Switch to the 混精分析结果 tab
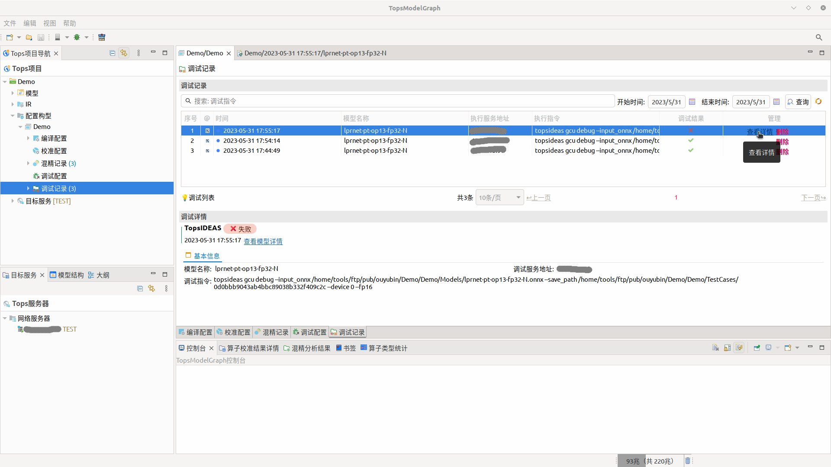 click(x=307, y=348)
